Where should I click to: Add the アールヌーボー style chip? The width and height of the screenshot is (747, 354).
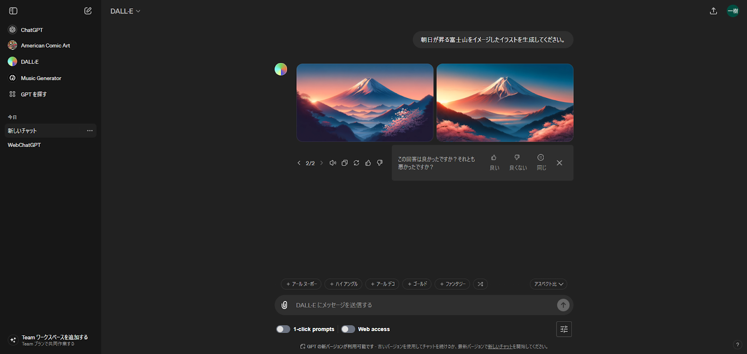pyautogui.click(x=301, y=284)
